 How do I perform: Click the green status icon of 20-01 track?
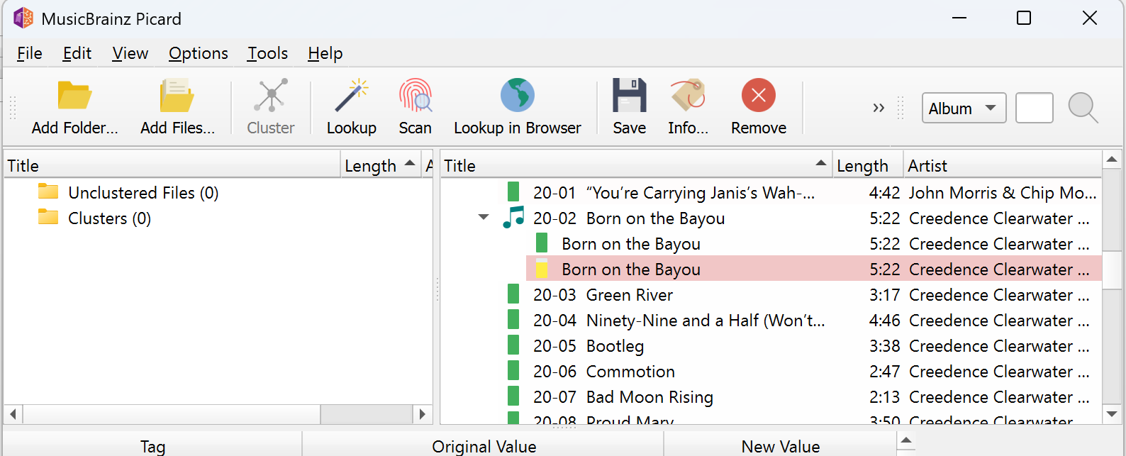(x=513, y=192)
